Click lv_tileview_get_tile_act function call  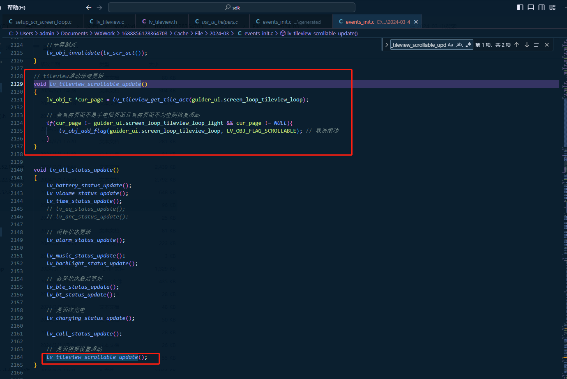pyautogui.click(x=151, y=99)
